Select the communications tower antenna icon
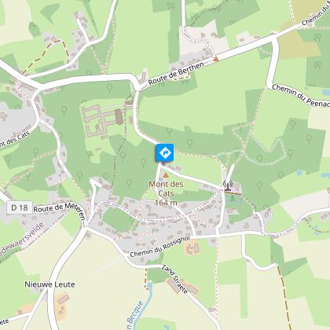This screenshot has height=330, width=330. tap(228, 185)
